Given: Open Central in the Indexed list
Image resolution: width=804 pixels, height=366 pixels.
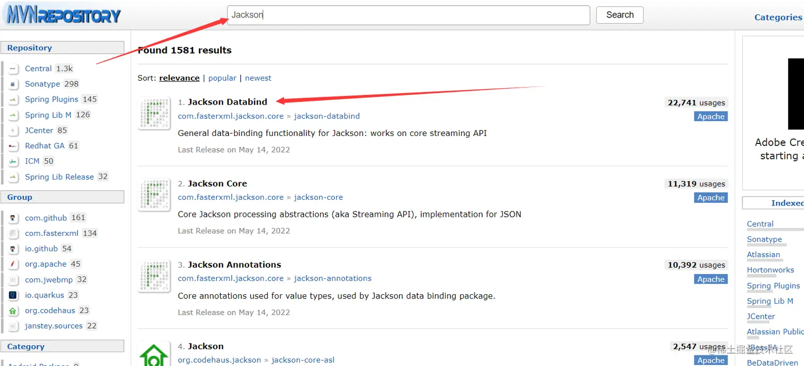Looking at the screenshot, I should [760, 224].
